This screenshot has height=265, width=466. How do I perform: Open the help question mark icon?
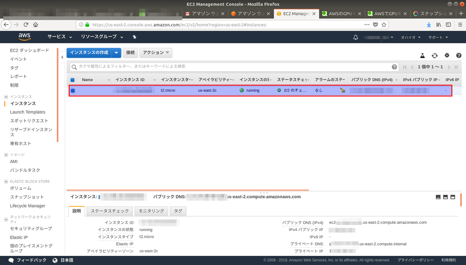pyautogui.click(x=459, y=55)
